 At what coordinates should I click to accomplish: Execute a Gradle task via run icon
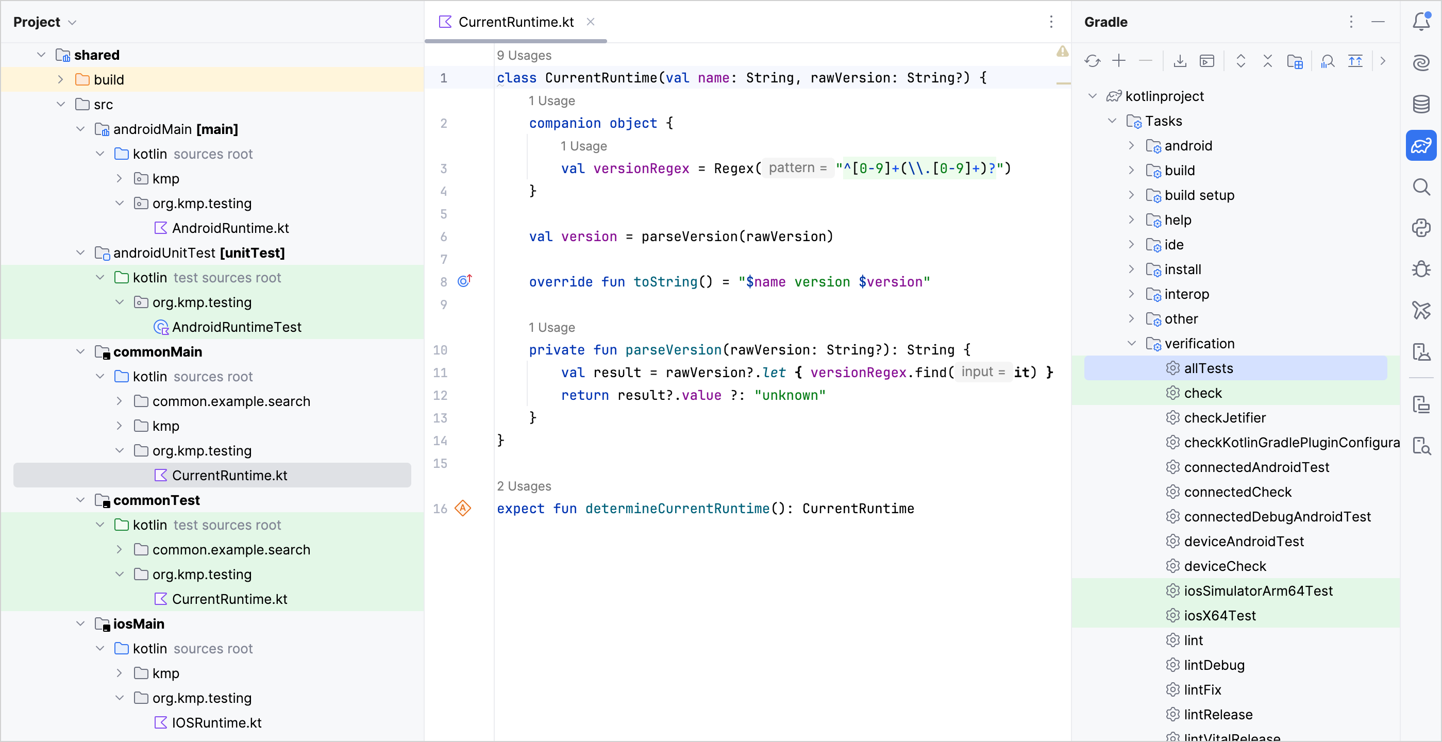pos(1208,60)
